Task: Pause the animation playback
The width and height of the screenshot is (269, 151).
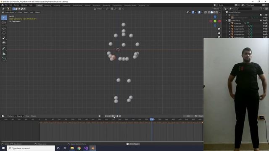Action: coord(113,116)
